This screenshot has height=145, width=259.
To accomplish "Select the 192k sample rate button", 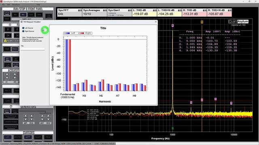I will [x=31, y=15].
